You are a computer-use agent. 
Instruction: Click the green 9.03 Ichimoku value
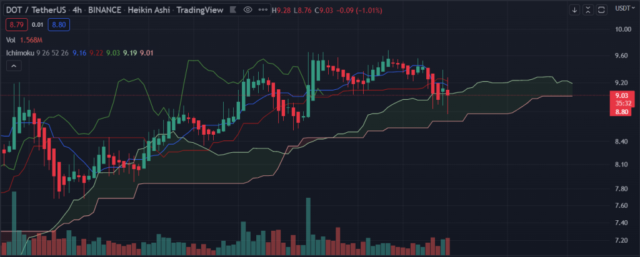[x=112, y=53]
